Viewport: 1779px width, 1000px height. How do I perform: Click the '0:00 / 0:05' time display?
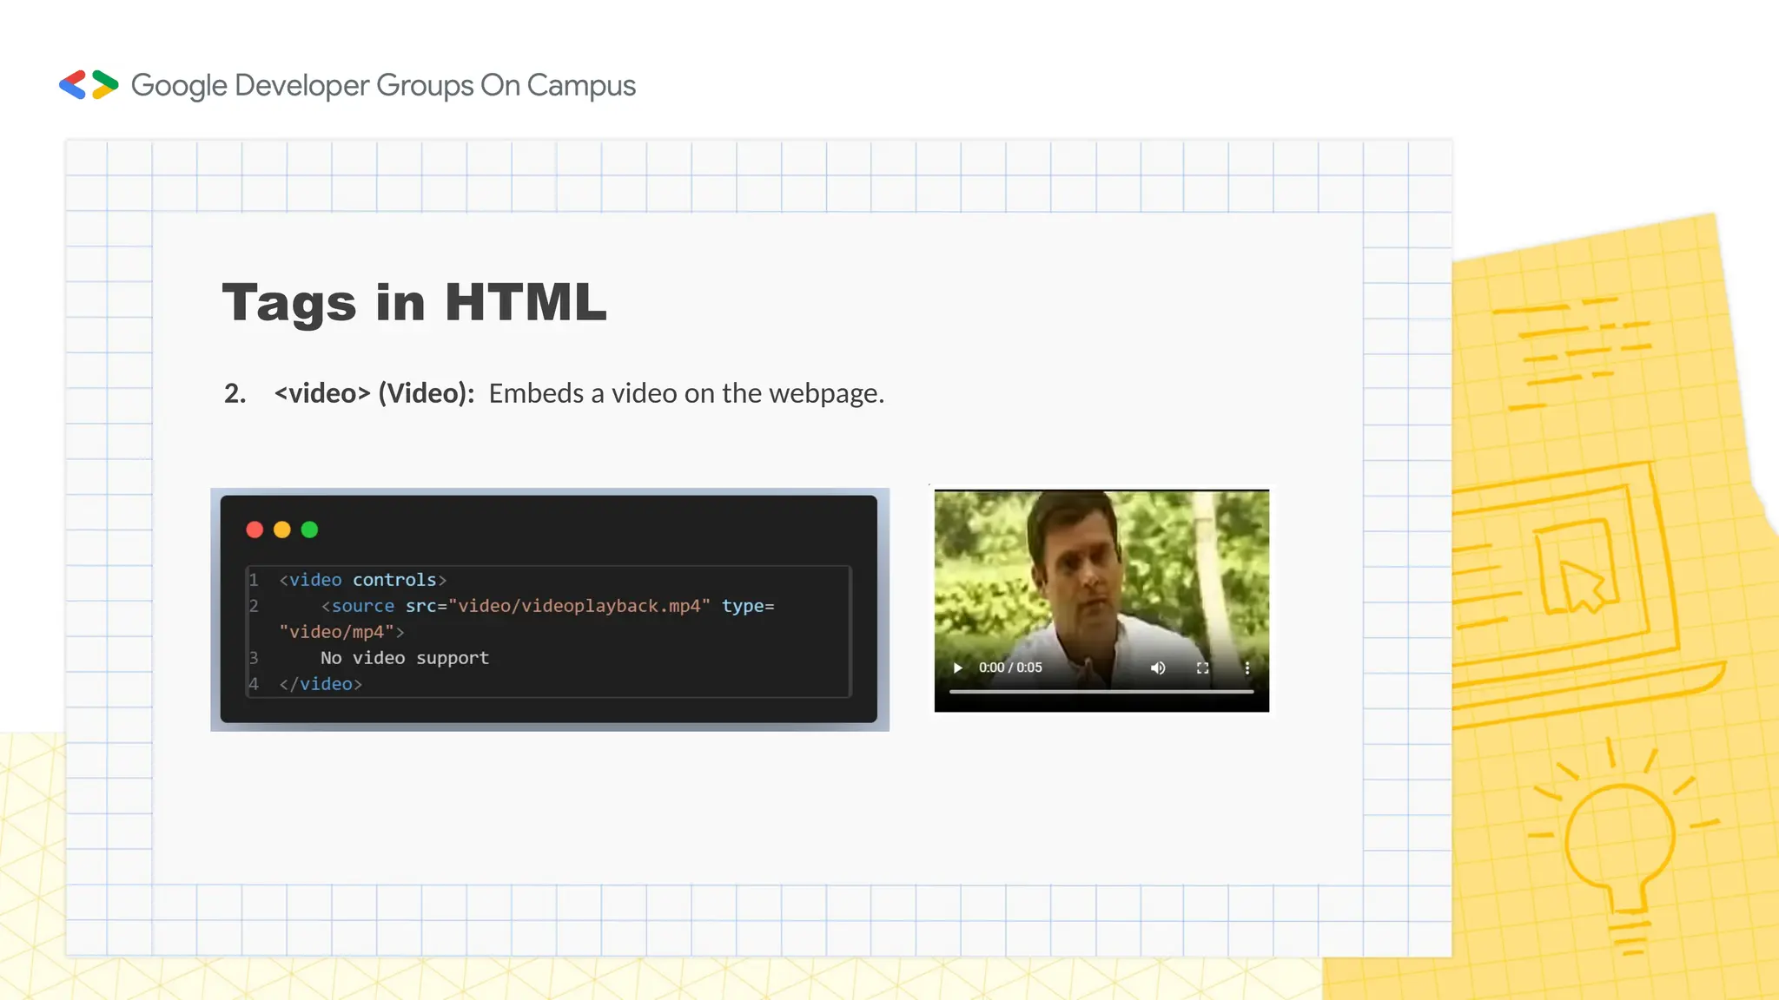(1010, 668)
